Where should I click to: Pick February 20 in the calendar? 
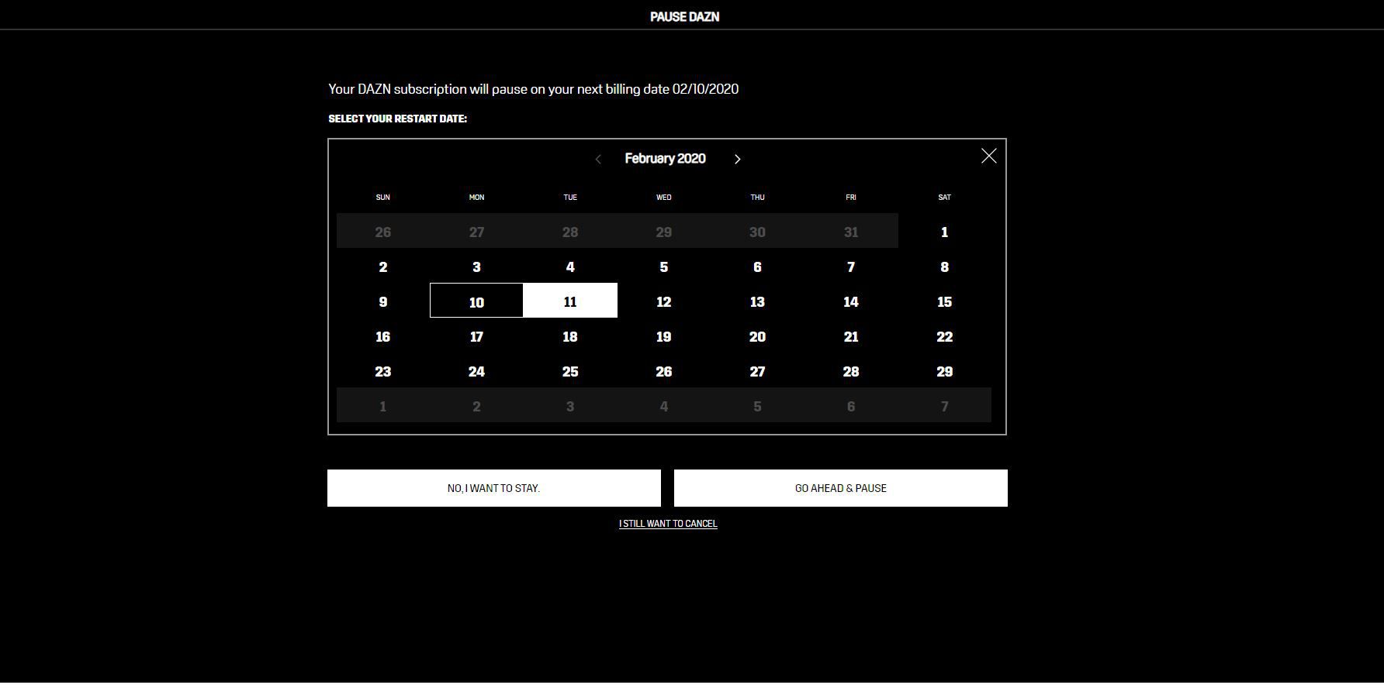pyautogui.click(x=757, y=335)
